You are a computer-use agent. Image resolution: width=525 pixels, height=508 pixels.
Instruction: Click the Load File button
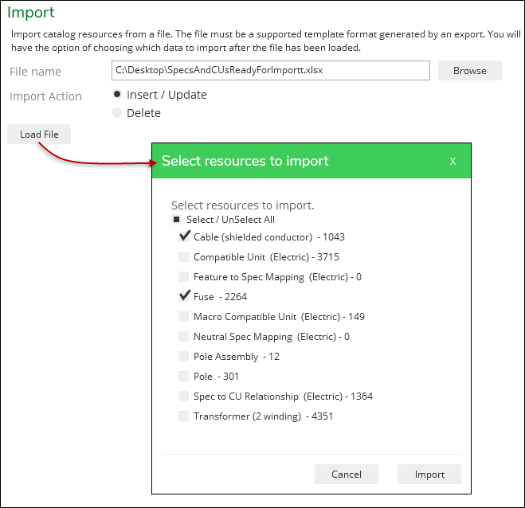pos(39,135)
